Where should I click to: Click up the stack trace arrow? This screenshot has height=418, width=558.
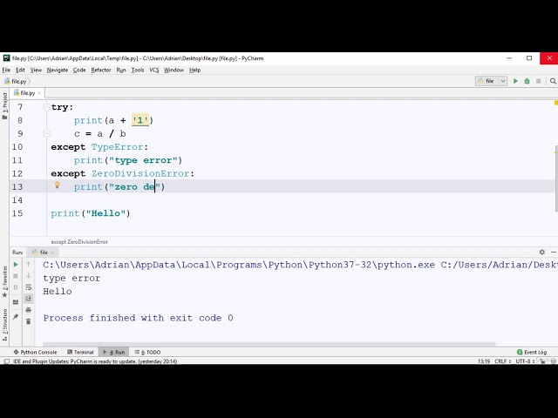[x=29, y=264]
